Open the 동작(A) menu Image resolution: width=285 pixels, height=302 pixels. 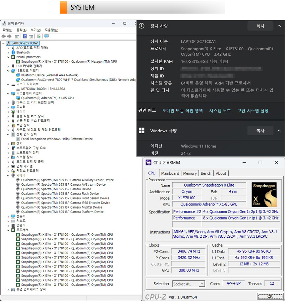22,30
